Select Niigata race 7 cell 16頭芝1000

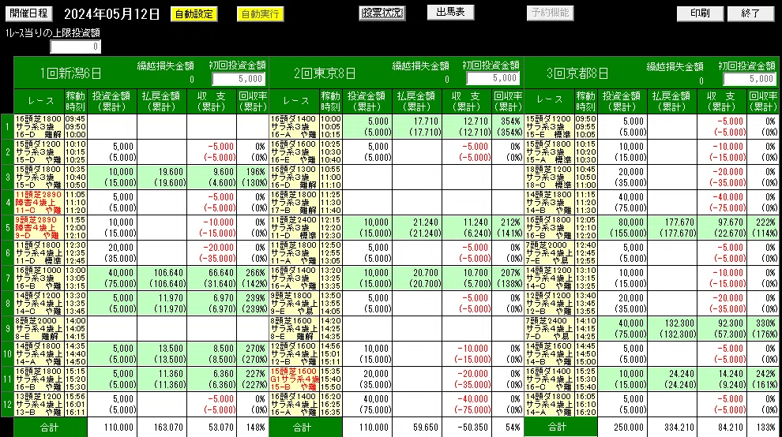tap(39, 278)
